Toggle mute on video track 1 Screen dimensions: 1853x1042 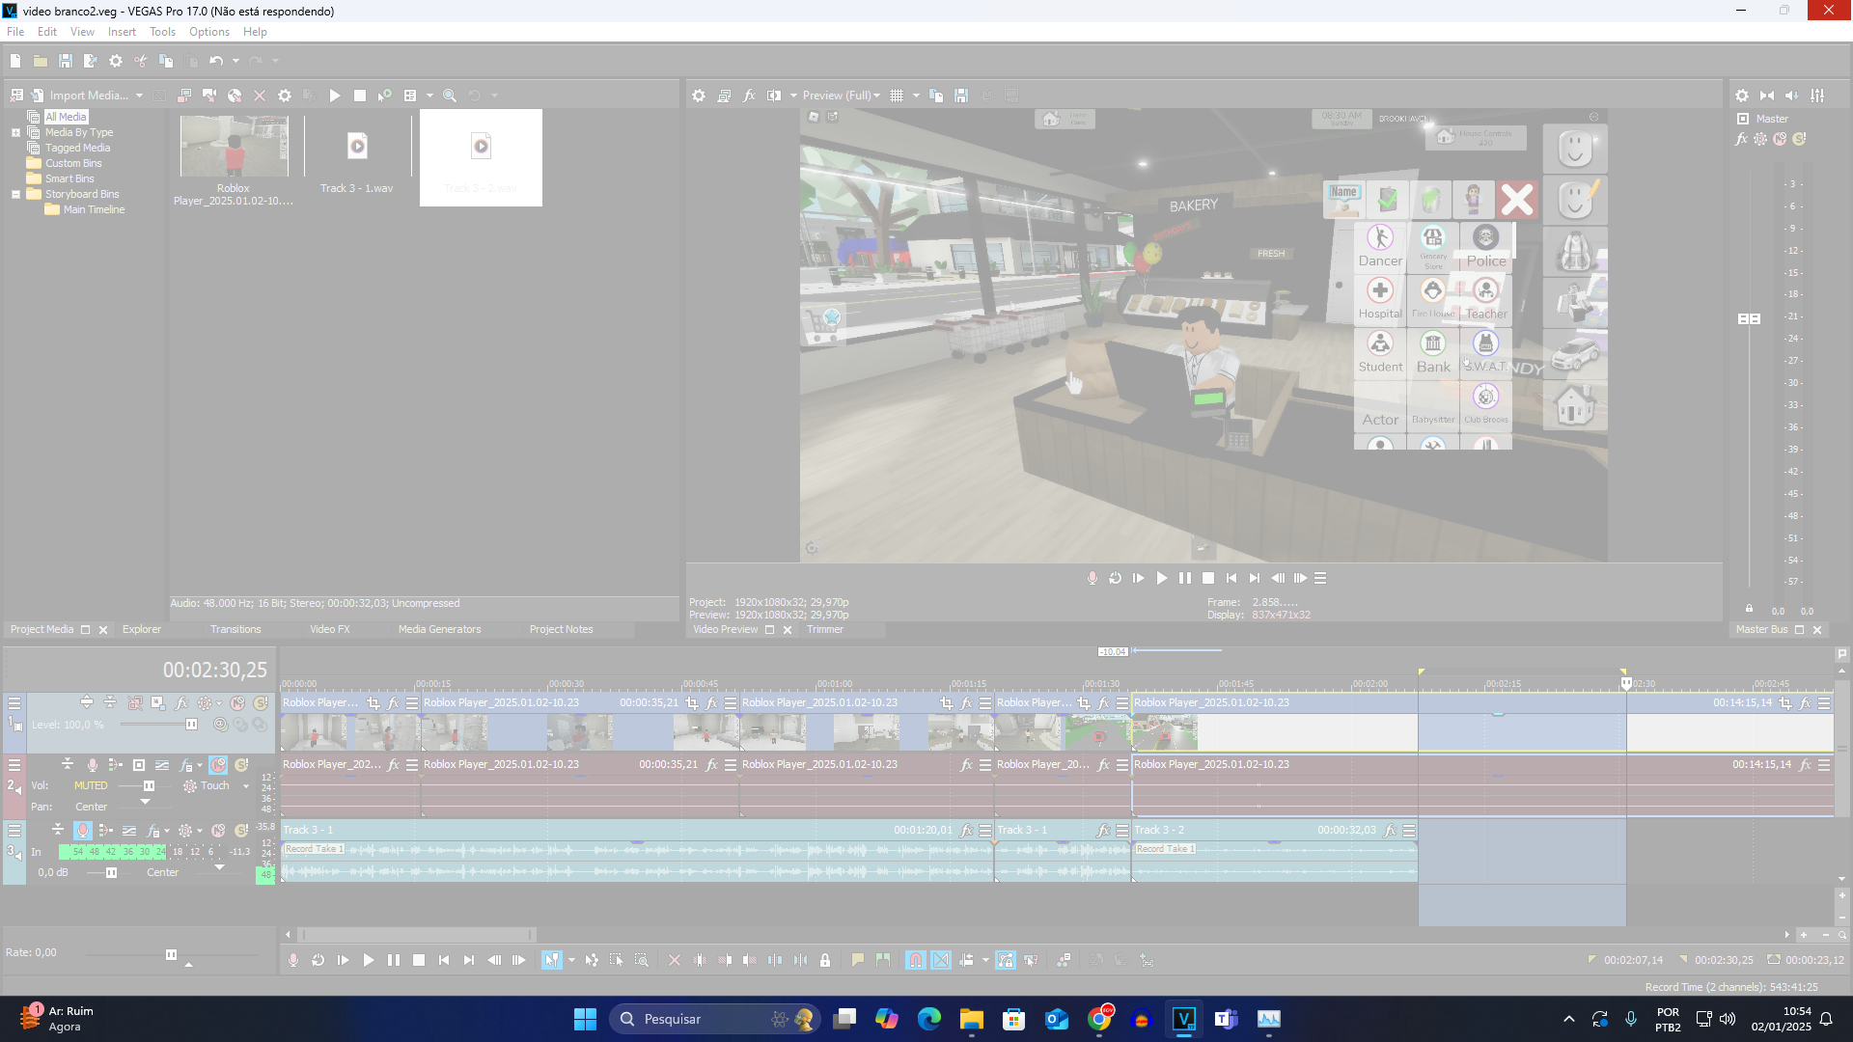(238, 703)
